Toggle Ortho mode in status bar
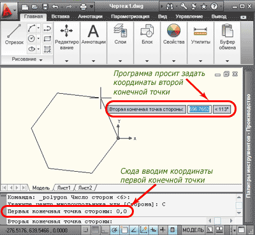This screenshot has height=235, width=255. (105, 230)
